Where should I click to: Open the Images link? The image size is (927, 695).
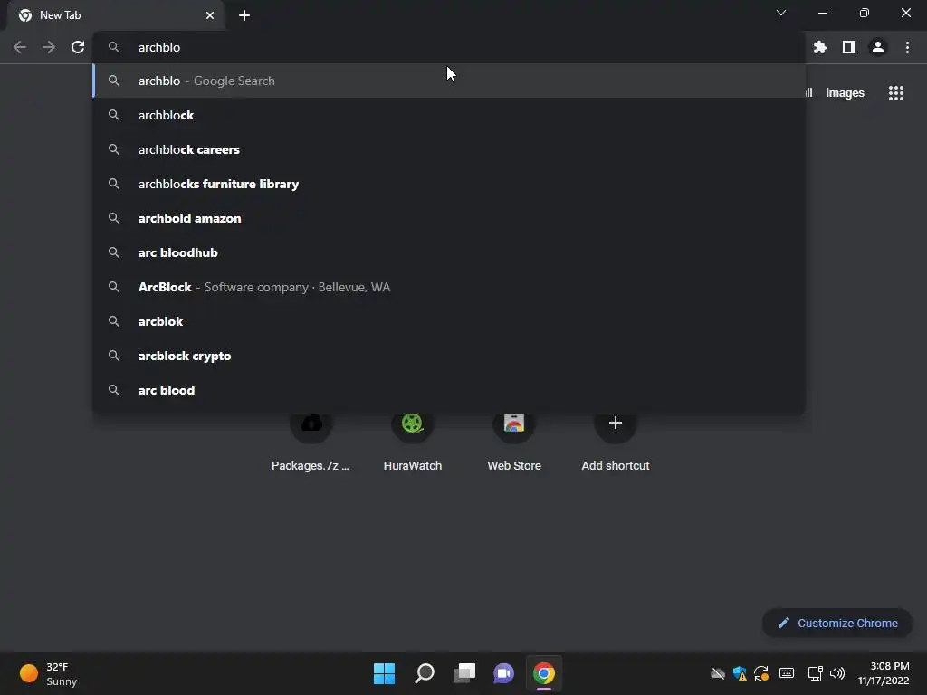pos(845,93)
